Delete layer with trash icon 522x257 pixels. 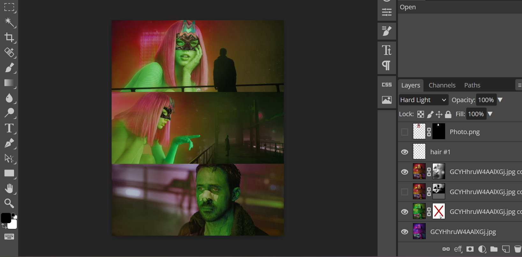(x=518, y=249)
